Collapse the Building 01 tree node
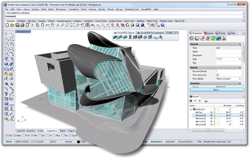Image resolution: width=250 pixels, height=159 pixels. tap(191, 109)
